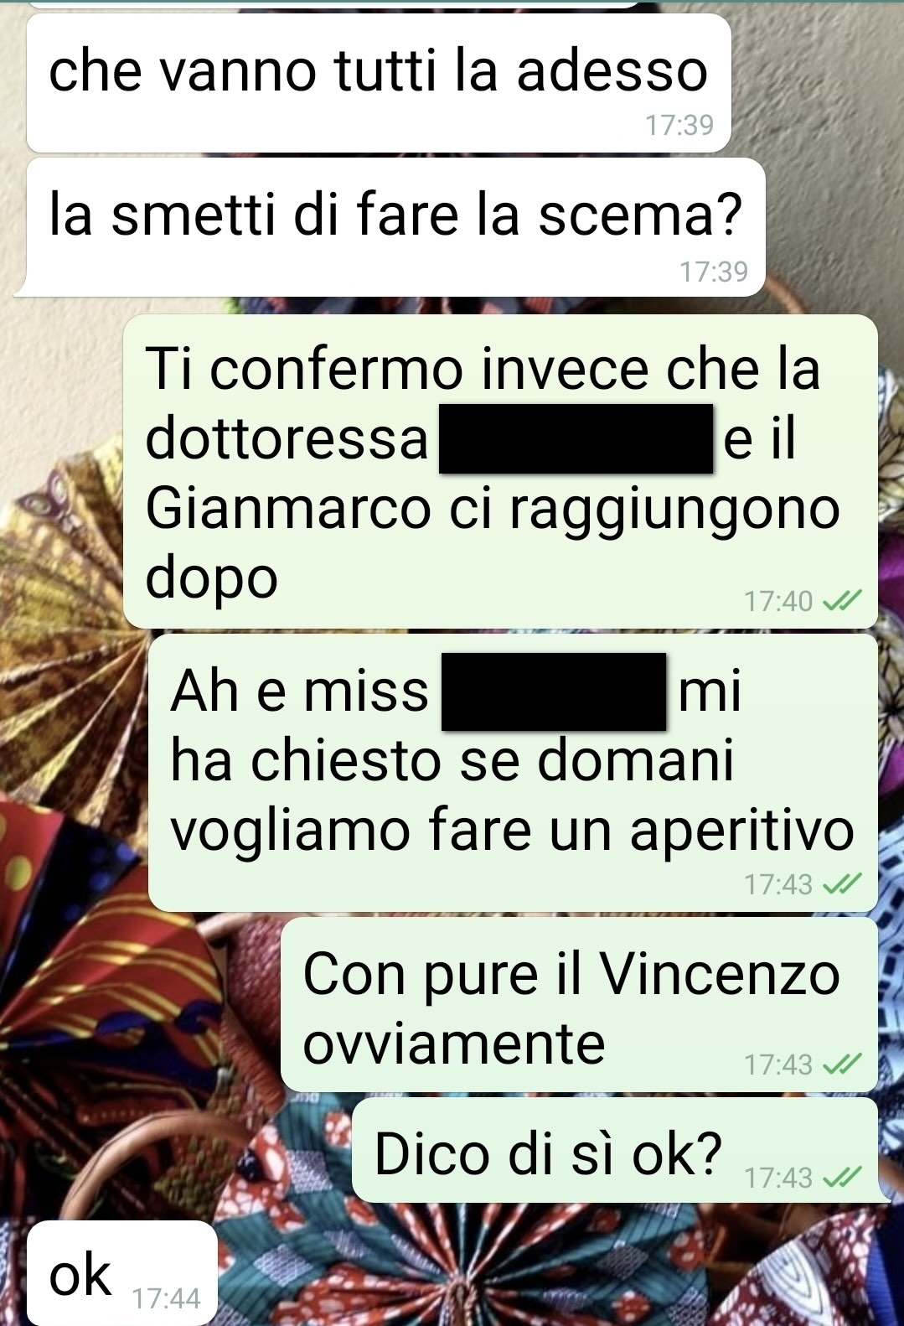
Task: Click the black redaction after 'miss'
Action: point(554,691)
